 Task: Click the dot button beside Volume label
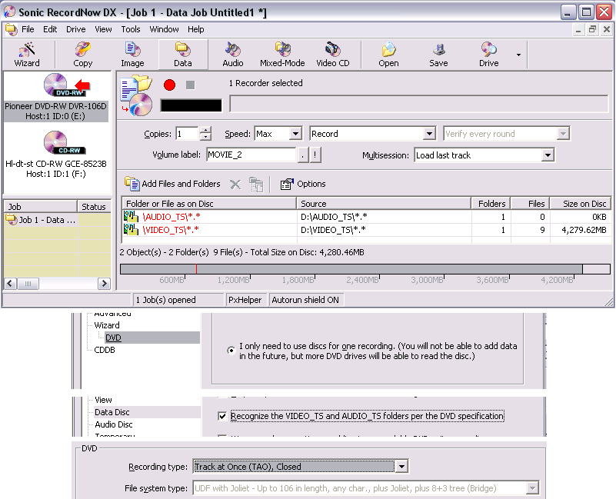point(302,155)
